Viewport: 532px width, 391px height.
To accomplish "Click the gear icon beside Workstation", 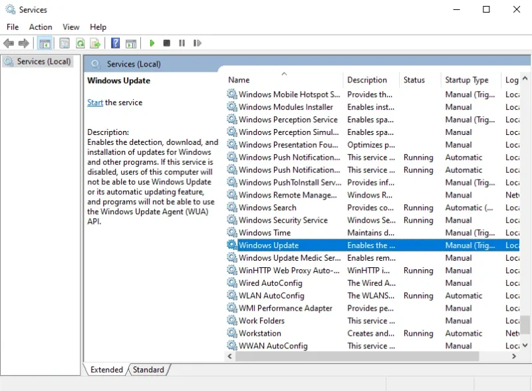I will [232, 332].
